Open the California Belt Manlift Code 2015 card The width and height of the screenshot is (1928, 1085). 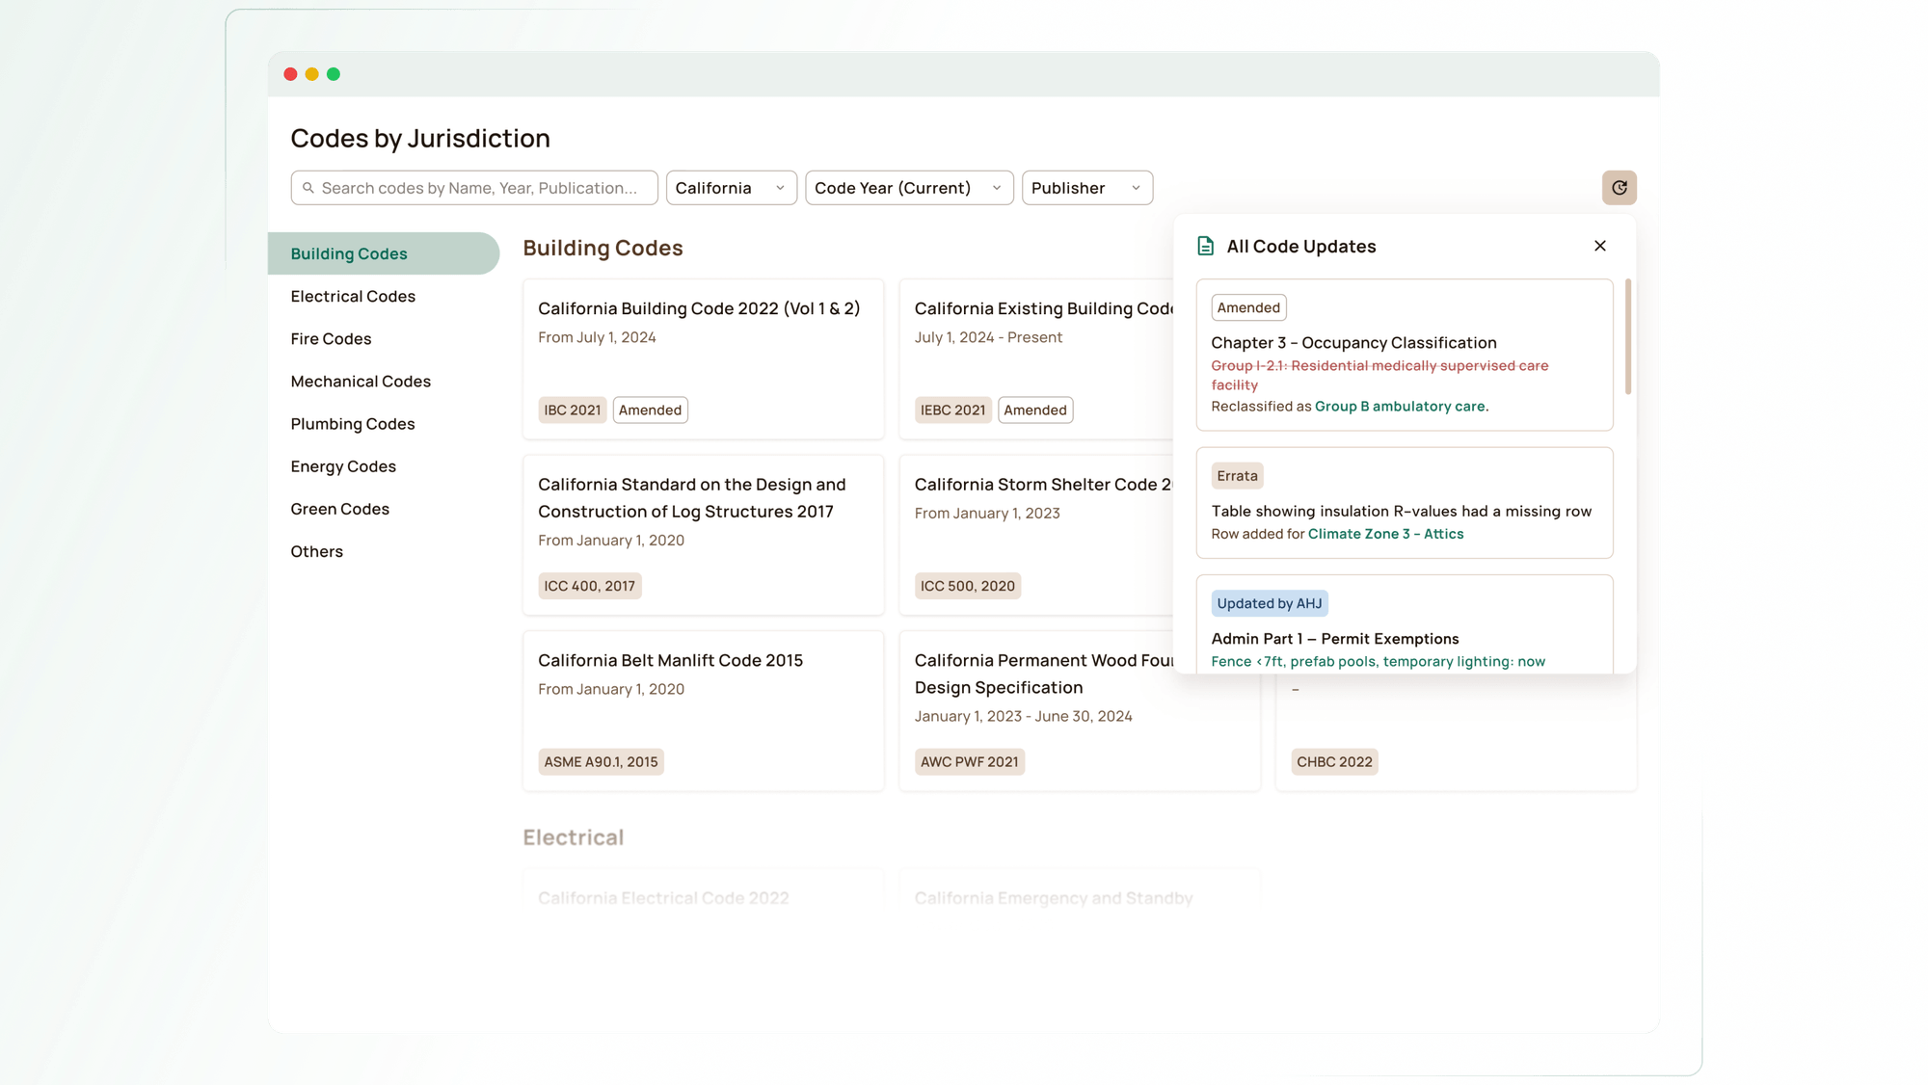point(703,710)
